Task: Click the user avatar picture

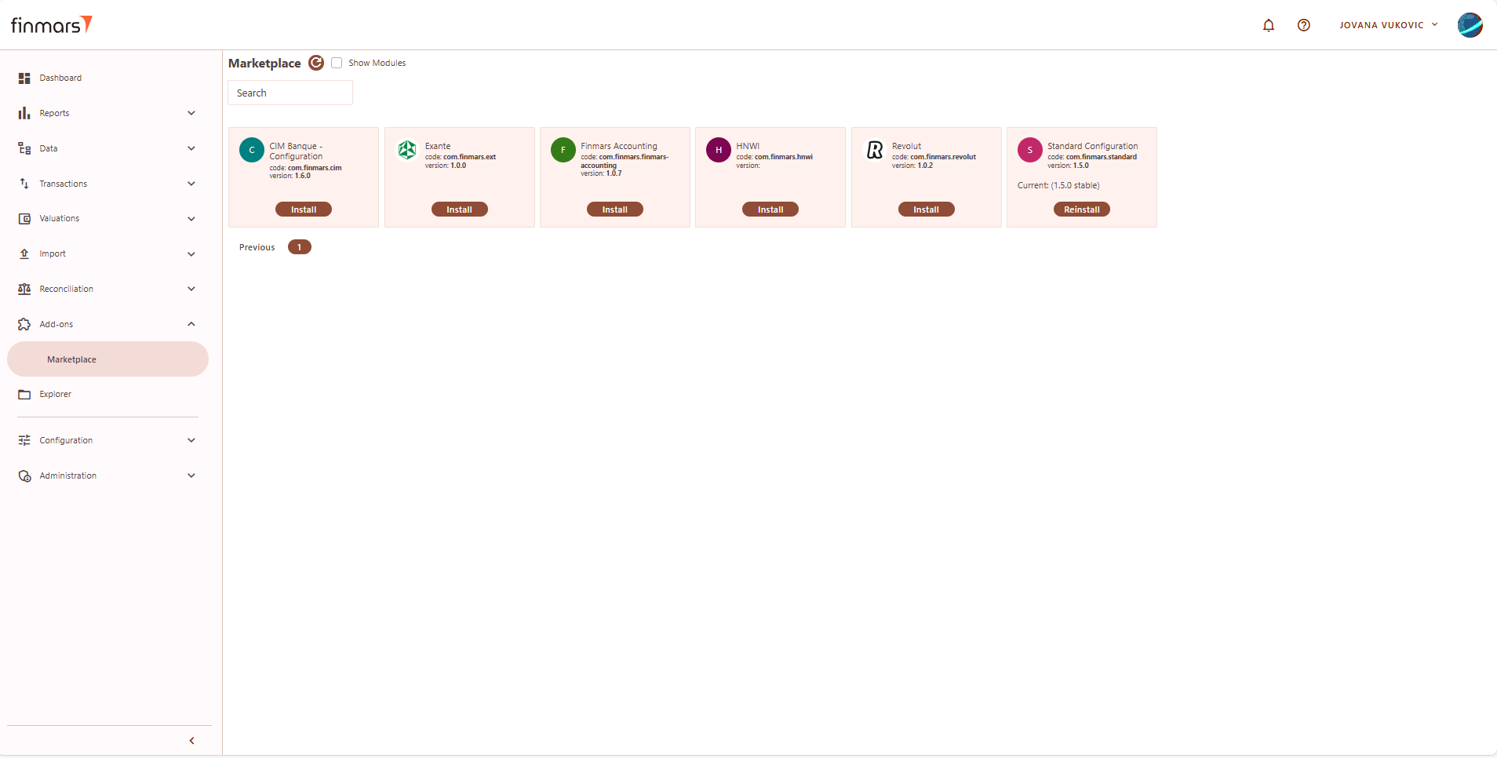Action: coord(1470,25)
